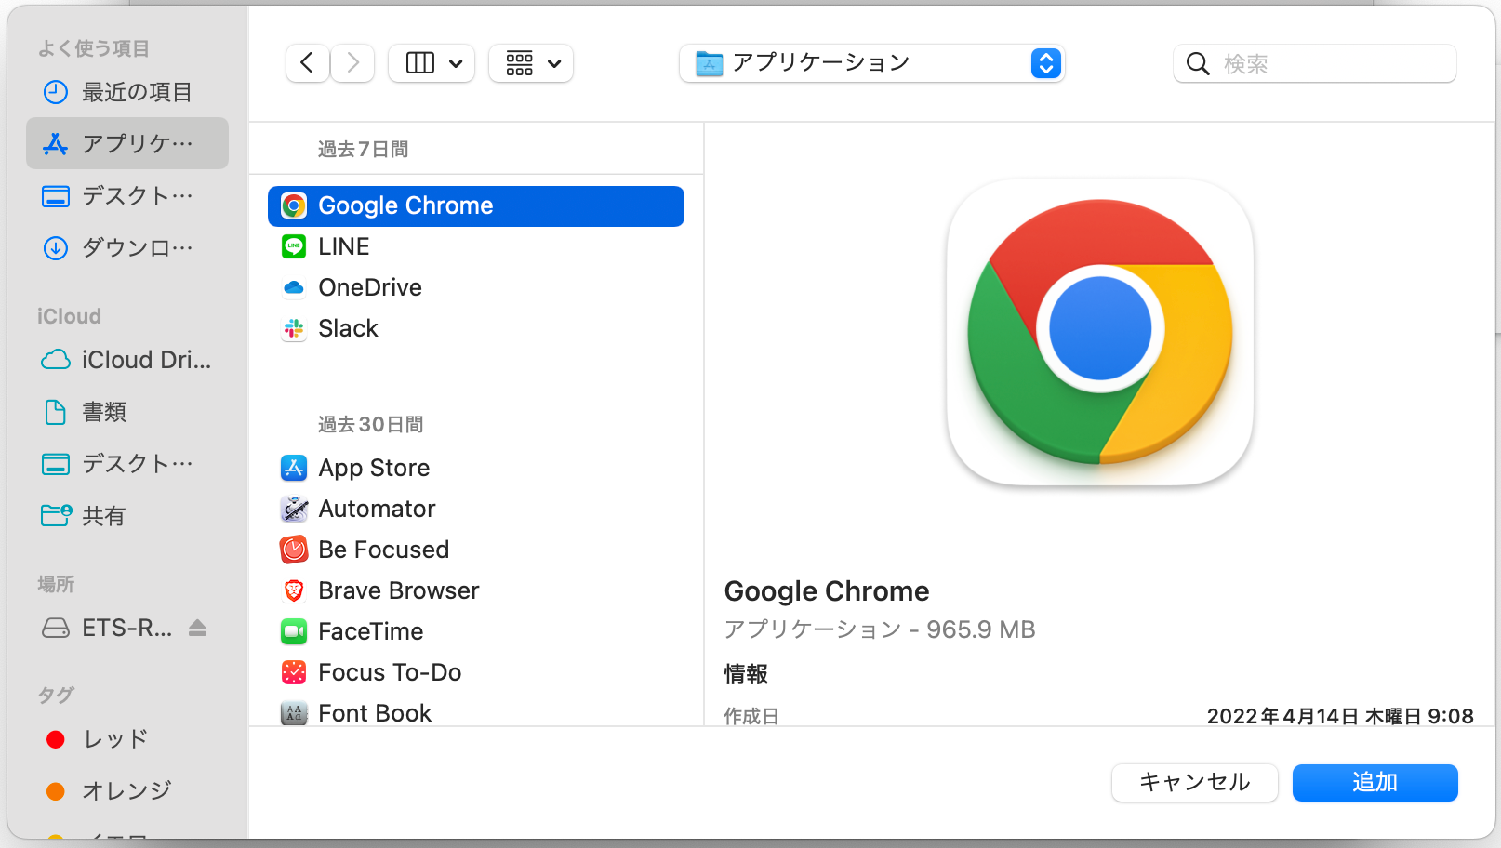Screen dimensions: 1501x848
Task: Click the アプリケーション - 965.9 MB info line
Action: (880, 629)
